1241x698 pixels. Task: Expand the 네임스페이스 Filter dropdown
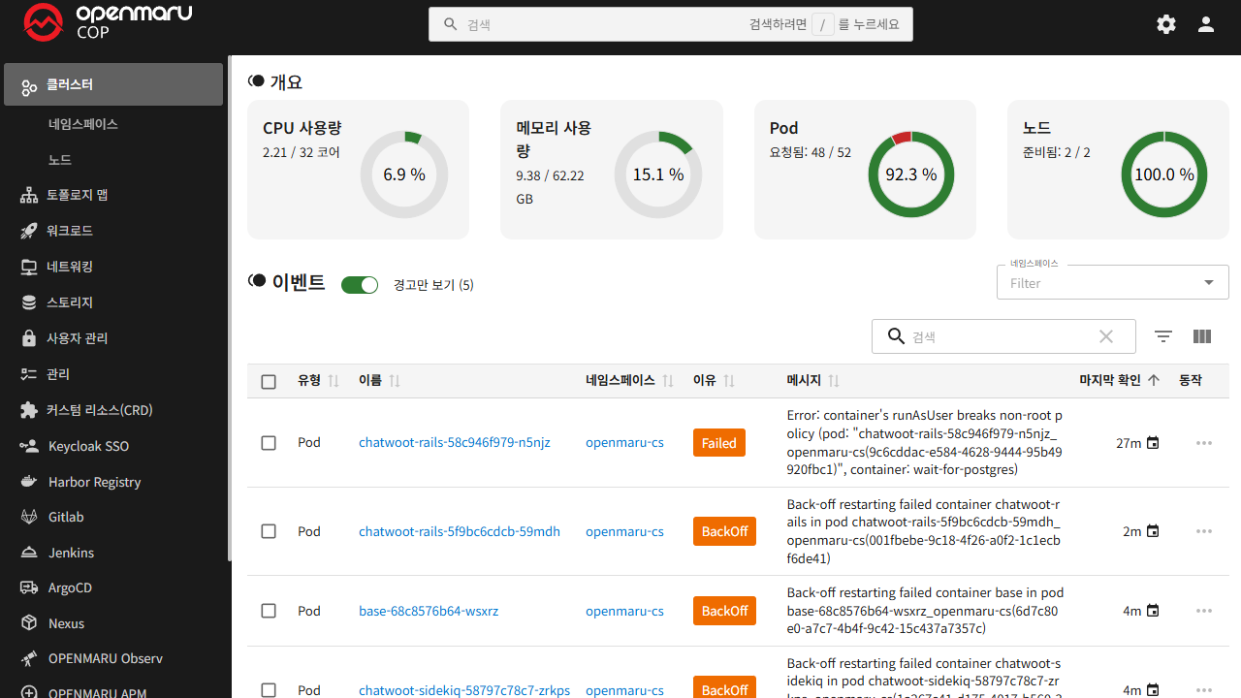(1208, 283)
